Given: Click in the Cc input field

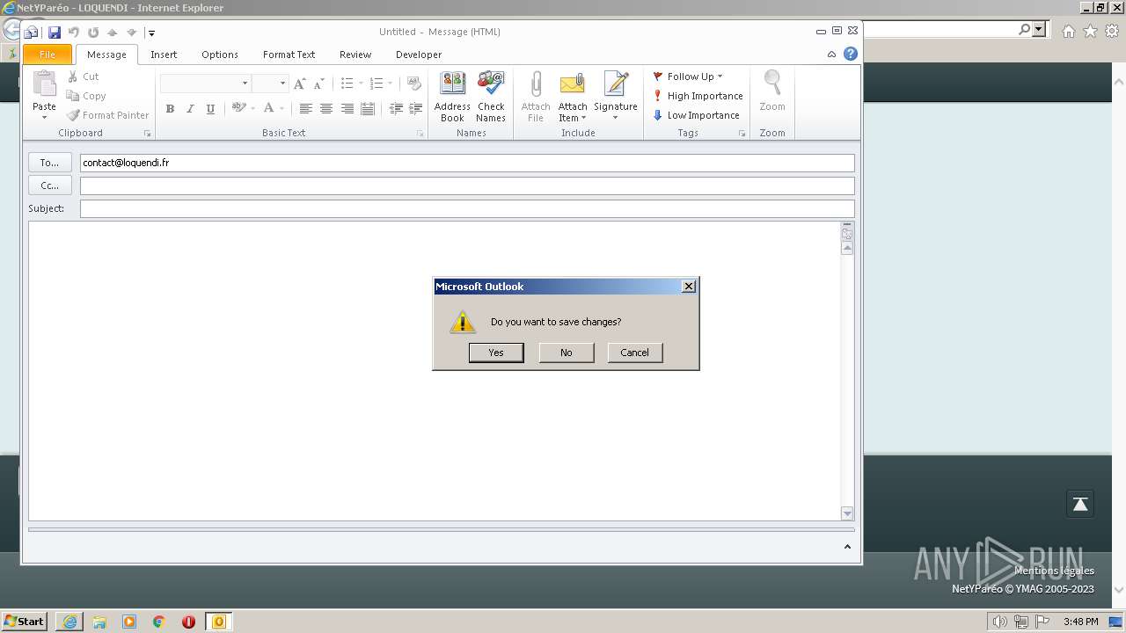Looking at the screenshot, I should (x=467, y=186).
